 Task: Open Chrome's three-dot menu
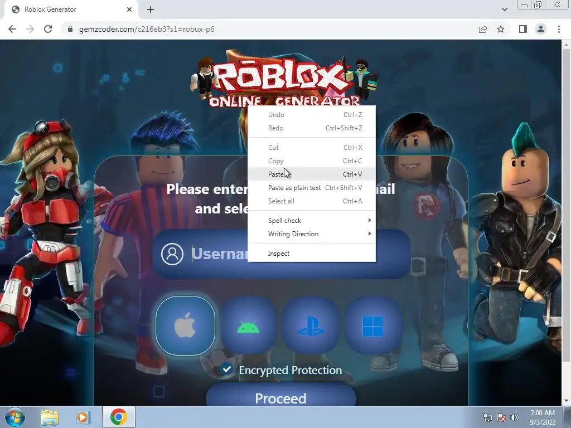(559, 29)
